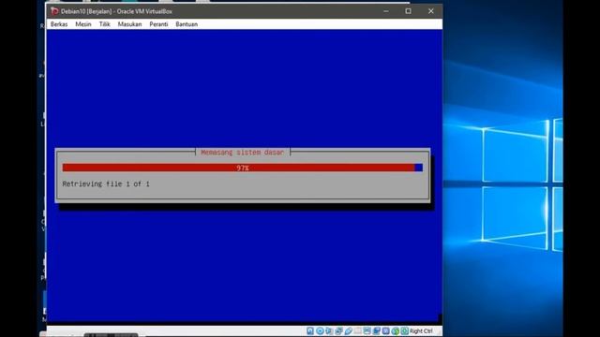Click the hard disk activity icon in VirtualBox status bar

(x=310, y=330)
